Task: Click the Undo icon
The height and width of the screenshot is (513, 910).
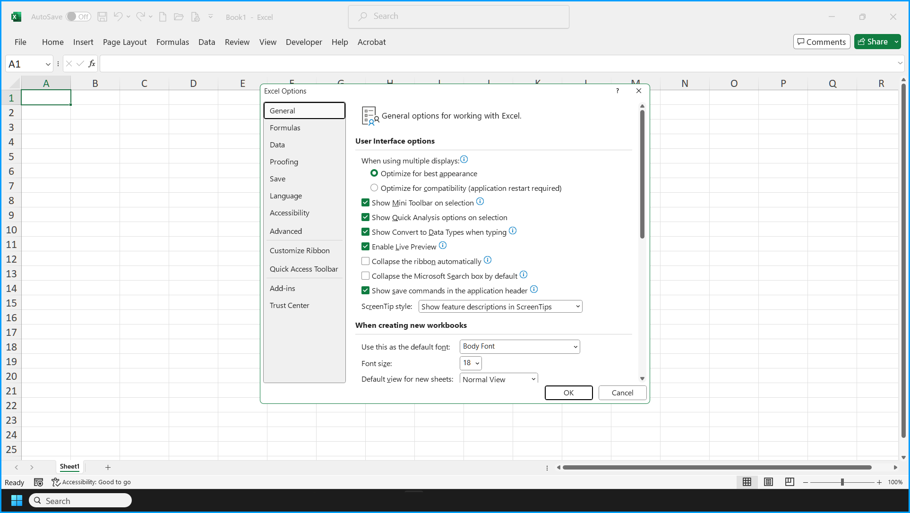Action: pyautogui.click(x=118, y=17)
